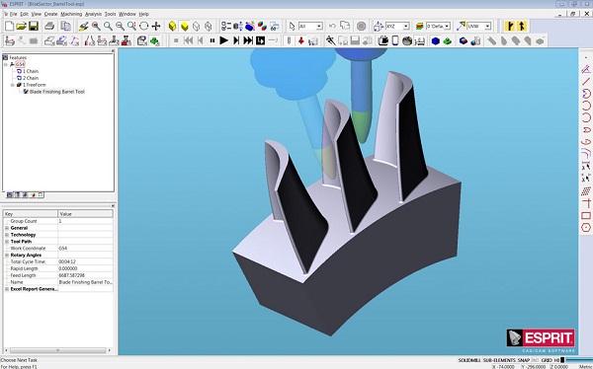The image size is (593, 369).
Task: Draw a line with the red line tool
Action: 586,81
